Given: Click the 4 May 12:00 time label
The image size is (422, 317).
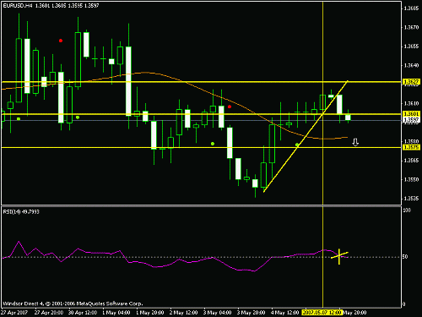Looking at the screenshot, I should [285, 313].
